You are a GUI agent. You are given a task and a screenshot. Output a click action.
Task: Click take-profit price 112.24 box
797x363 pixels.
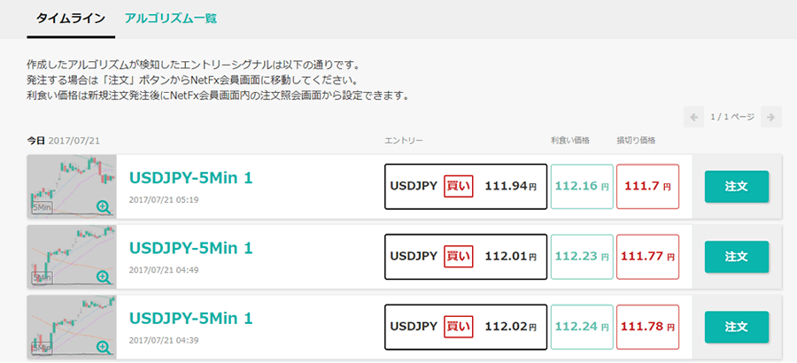tap(582, 327)
